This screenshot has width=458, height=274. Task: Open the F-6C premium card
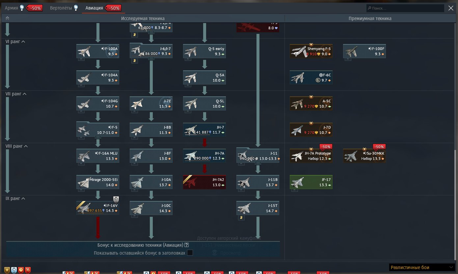click(x=311, y=77)
